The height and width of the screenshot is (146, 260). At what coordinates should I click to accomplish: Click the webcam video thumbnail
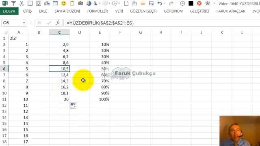240,131
